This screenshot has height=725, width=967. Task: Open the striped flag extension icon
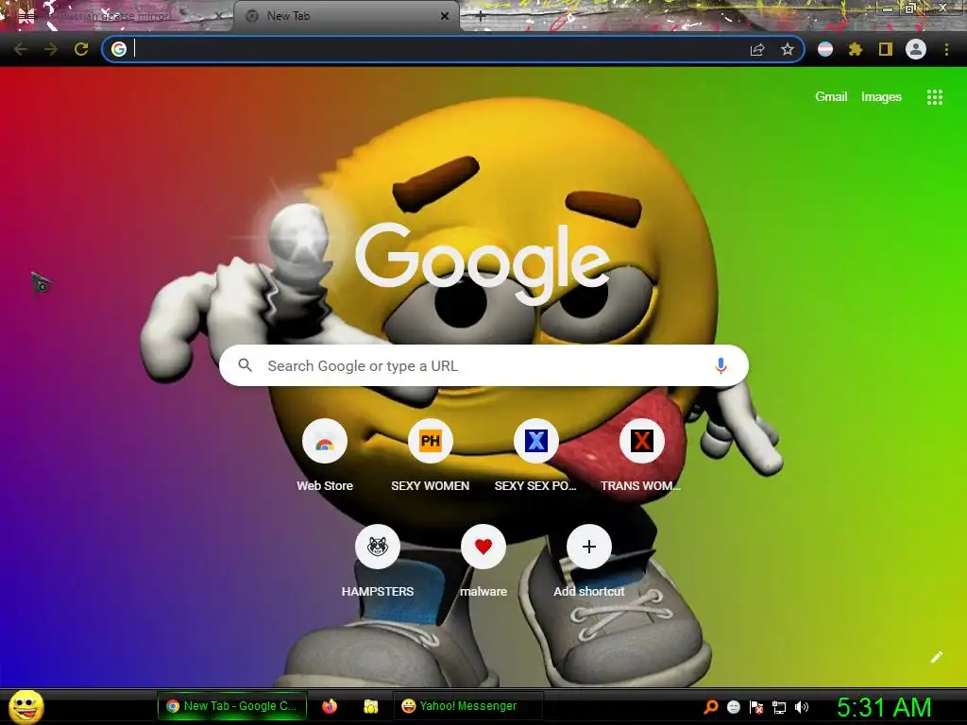(825, 49)
